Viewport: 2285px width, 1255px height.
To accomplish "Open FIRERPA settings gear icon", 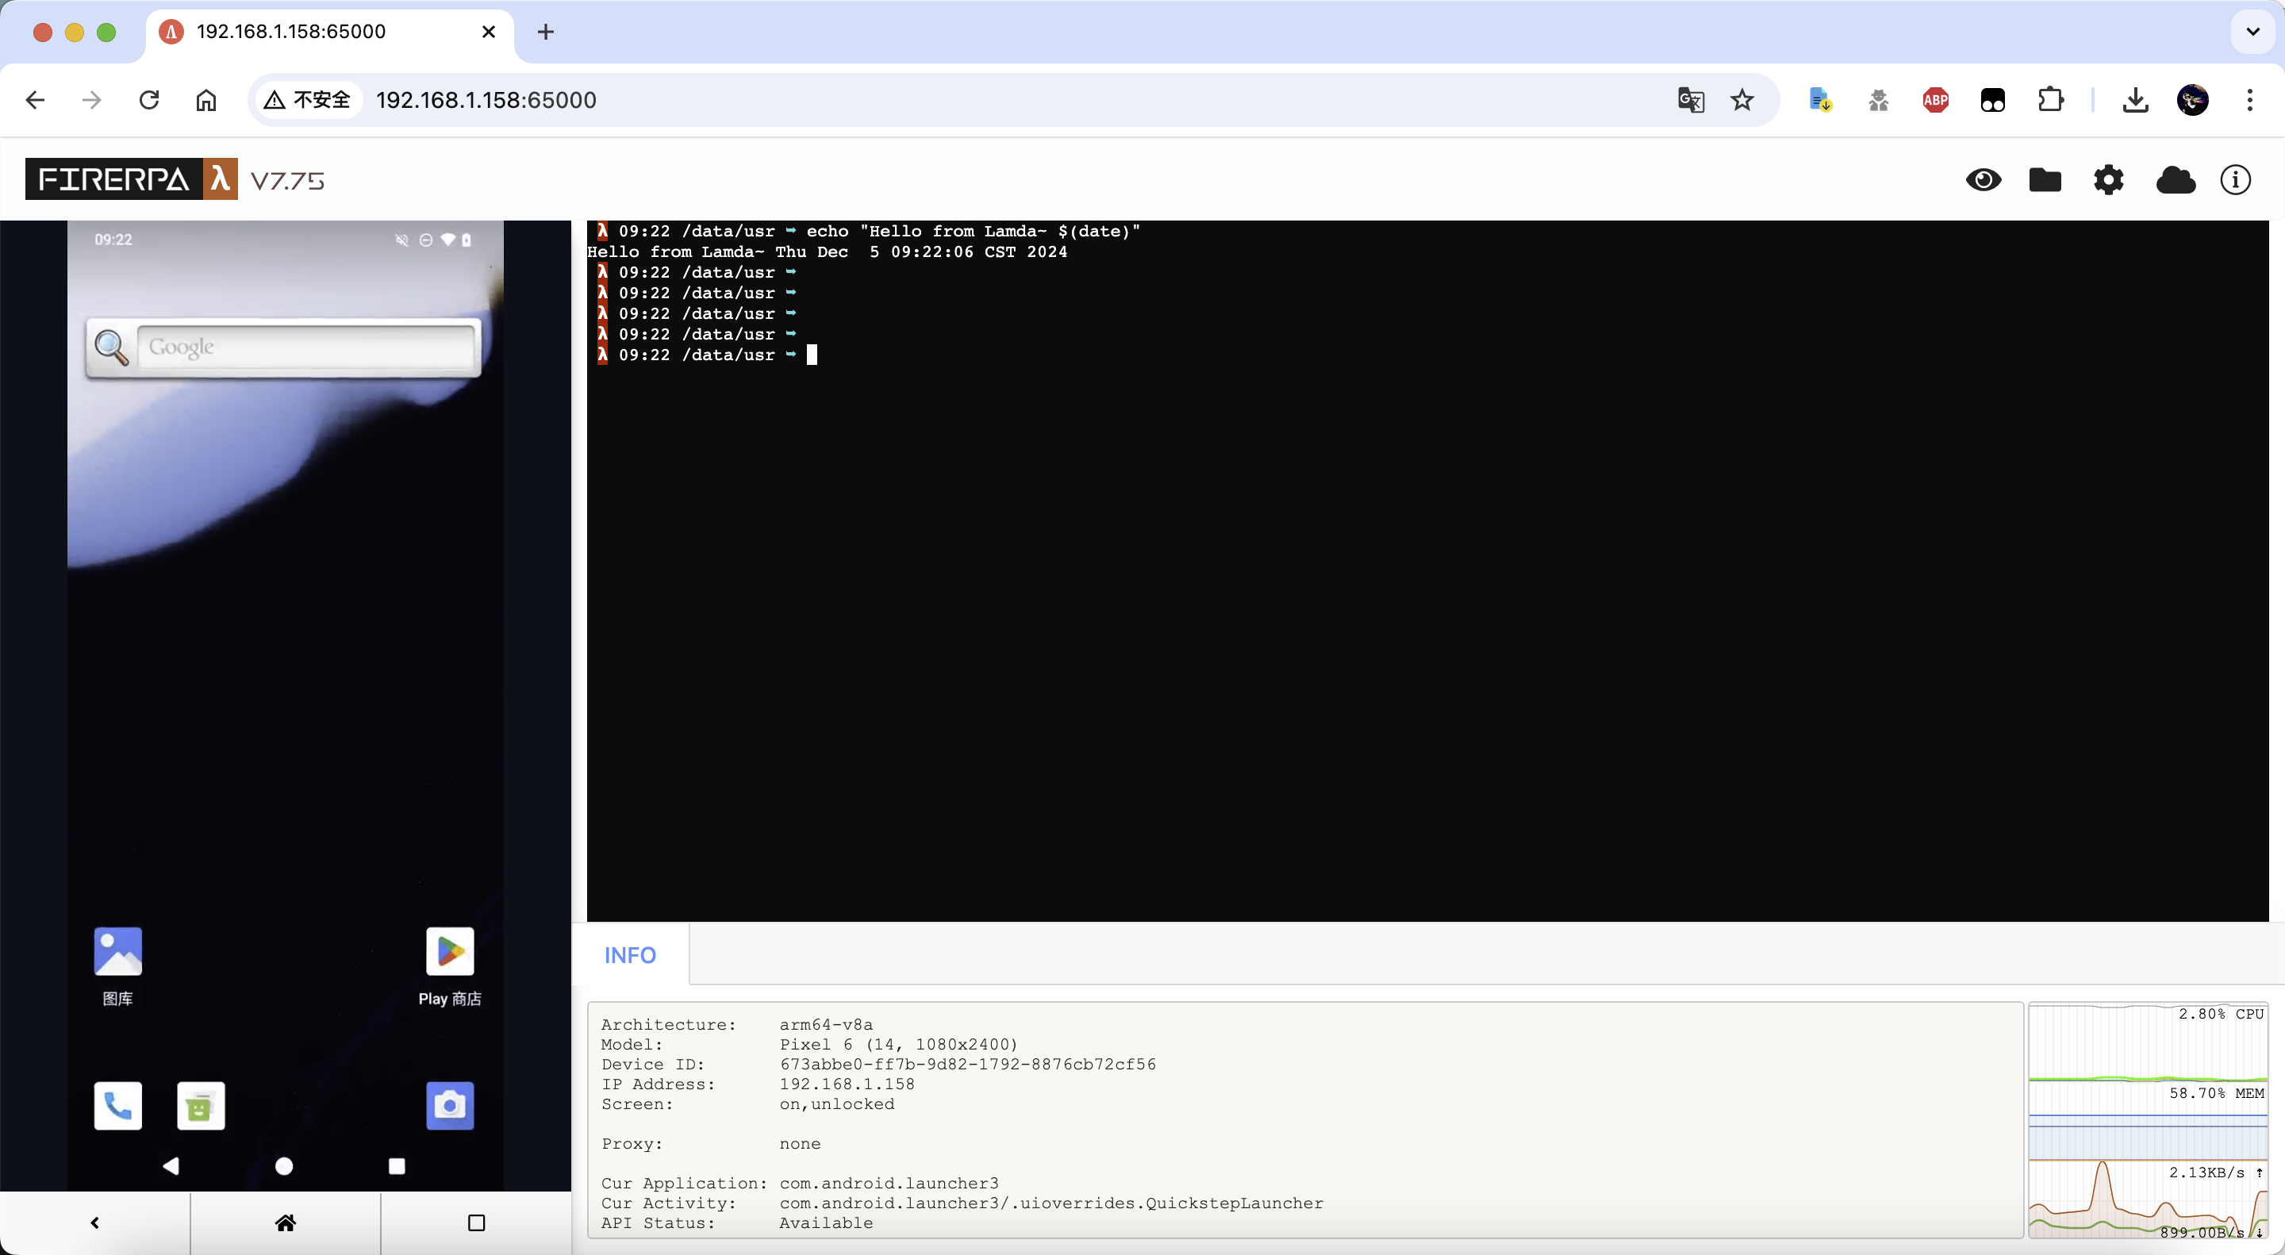I will (x=2110, y=179).
